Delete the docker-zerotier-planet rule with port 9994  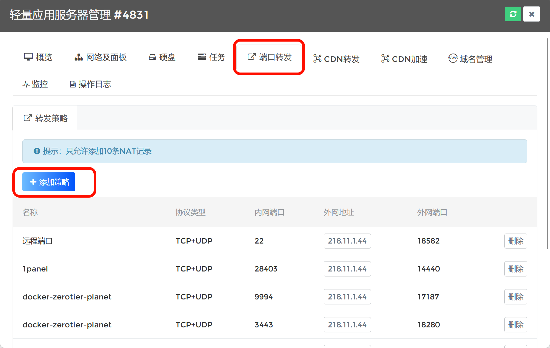coord(515,297)
